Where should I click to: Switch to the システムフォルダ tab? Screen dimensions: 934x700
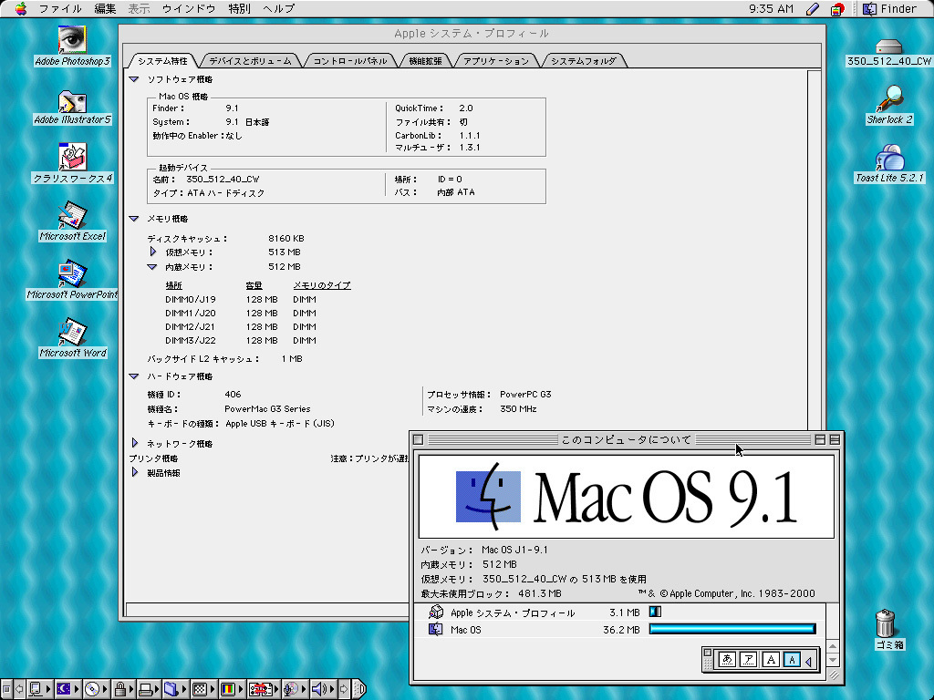click(x=583, y=61)
